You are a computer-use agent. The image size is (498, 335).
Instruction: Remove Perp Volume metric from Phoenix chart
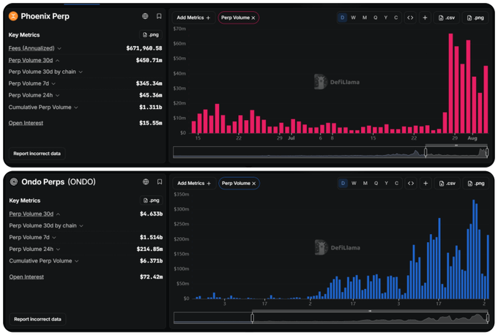pos(253,18)
